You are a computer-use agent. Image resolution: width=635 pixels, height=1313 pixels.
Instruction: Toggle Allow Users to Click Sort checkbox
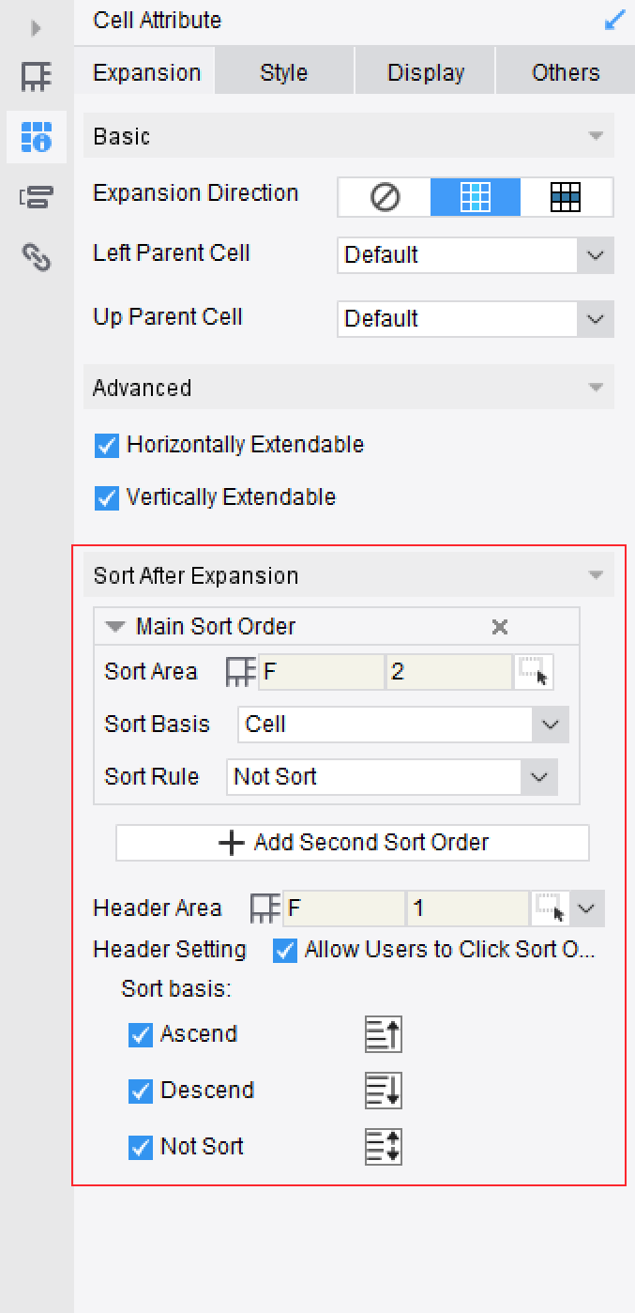click(x=285, y=950)
